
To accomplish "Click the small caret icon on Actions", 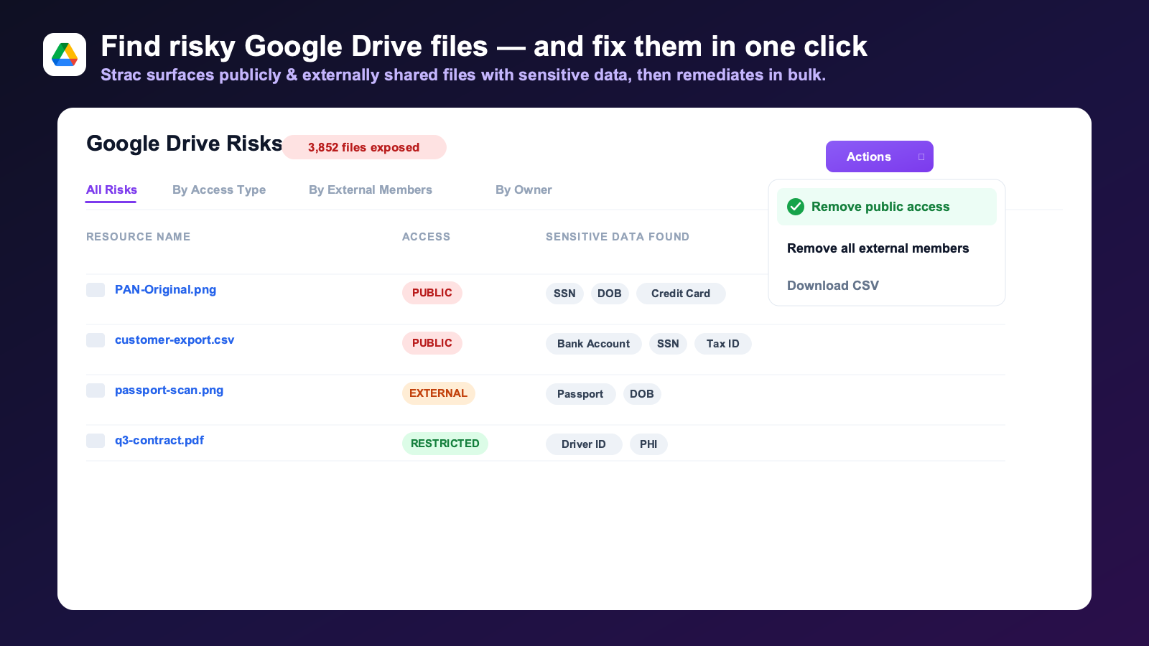I will (921, 156).
